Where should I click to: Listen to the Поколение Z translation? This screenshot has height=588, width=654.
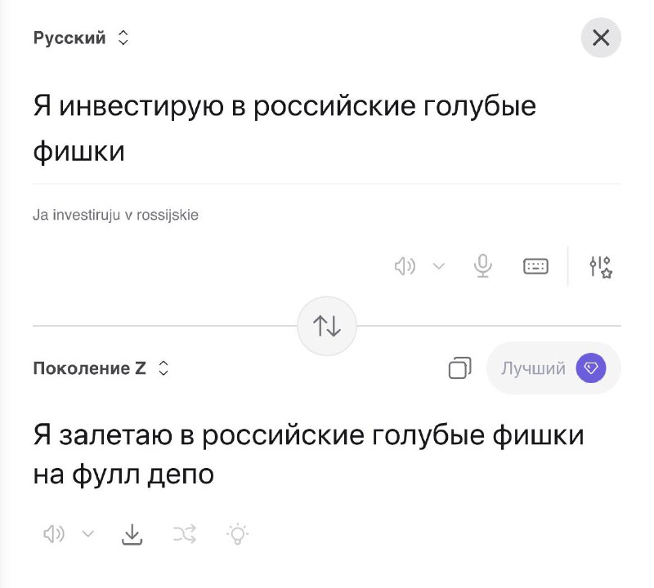[x=54, y=534]
